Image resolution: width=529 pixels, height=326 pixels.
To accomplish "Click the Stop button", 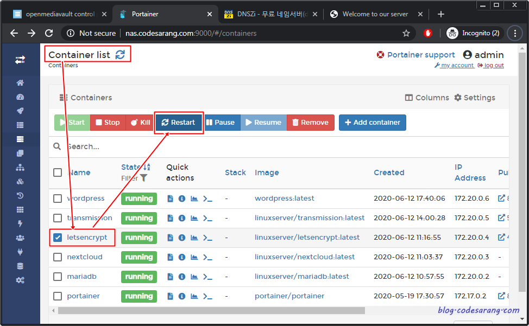I will tap(108, 123).
